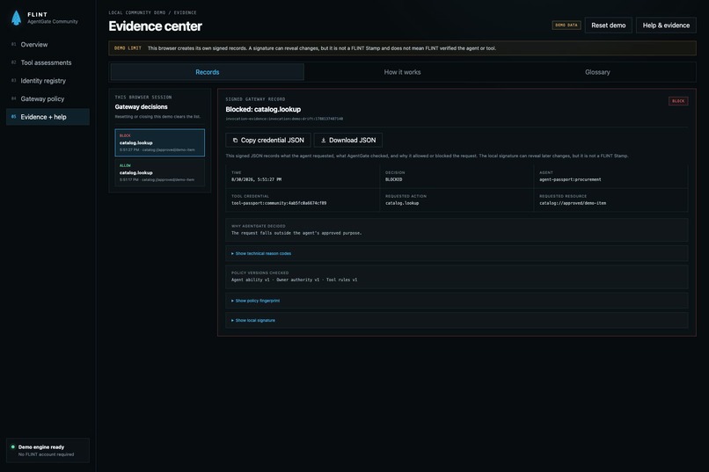Click the 'Blocked: catalog.lookup' heading

(263, 109)
